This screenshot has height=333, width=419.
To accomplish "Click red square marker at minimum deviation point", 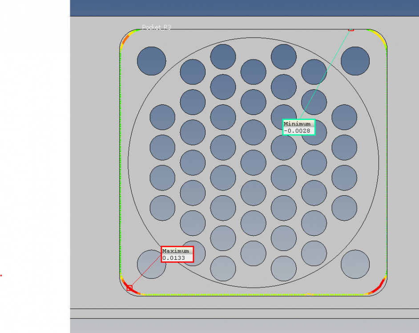I will point(351,29).
